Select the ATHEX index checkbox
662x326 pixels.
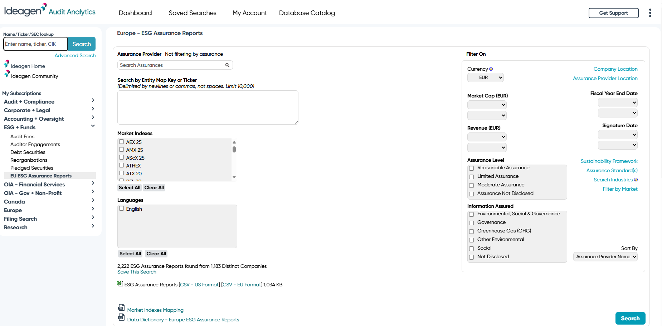click(122, 165)
